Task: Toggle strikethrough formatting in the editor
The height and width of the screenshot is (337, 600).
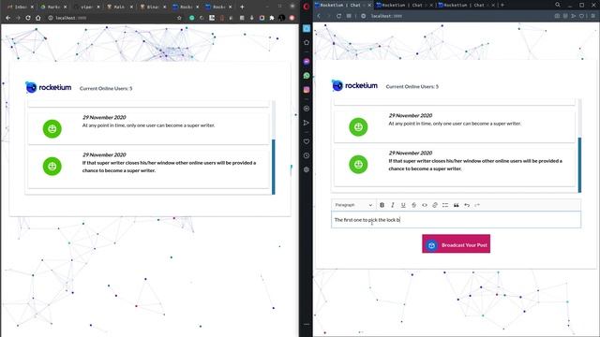Action: [x=414, y=205]
